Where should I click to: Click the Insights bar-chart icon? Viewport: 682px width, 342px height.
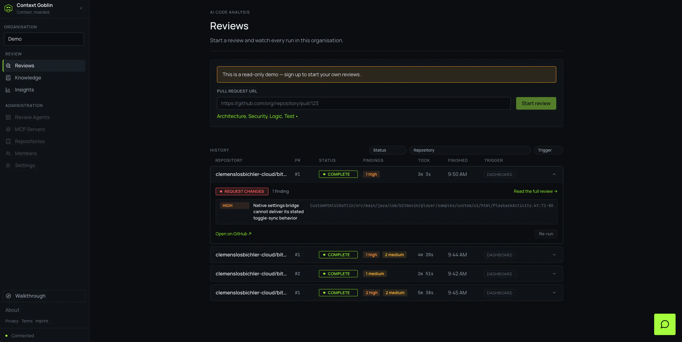(x=8, y=90)
